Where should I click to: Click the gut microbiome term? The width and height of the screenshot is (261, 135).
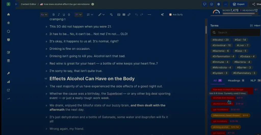[220, 110]
